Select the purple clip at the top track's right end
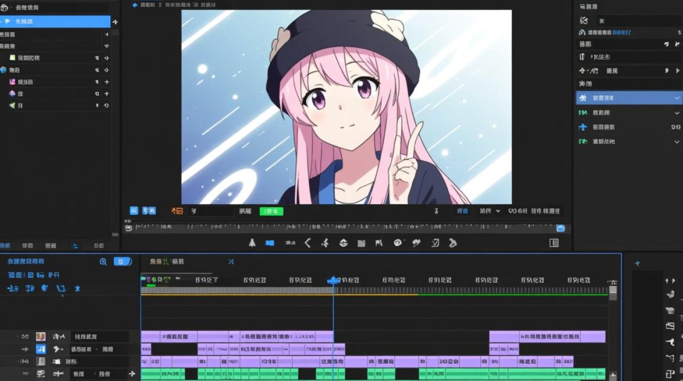 point(593,336)
